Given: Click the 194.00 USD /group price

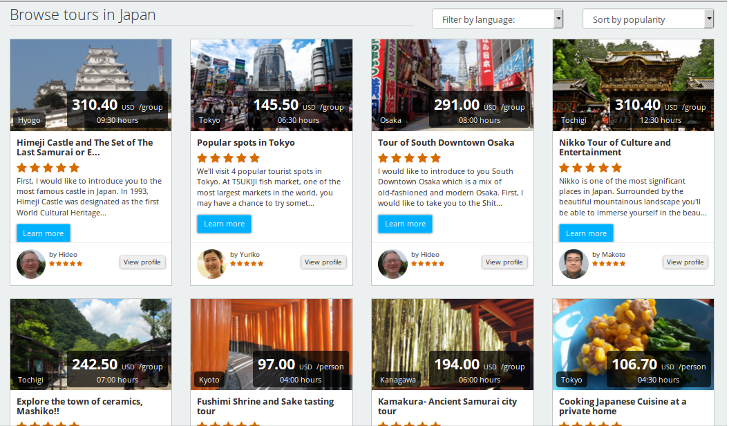Looking at the screenshot, I should pyautogui.click(x=480, y=365).
